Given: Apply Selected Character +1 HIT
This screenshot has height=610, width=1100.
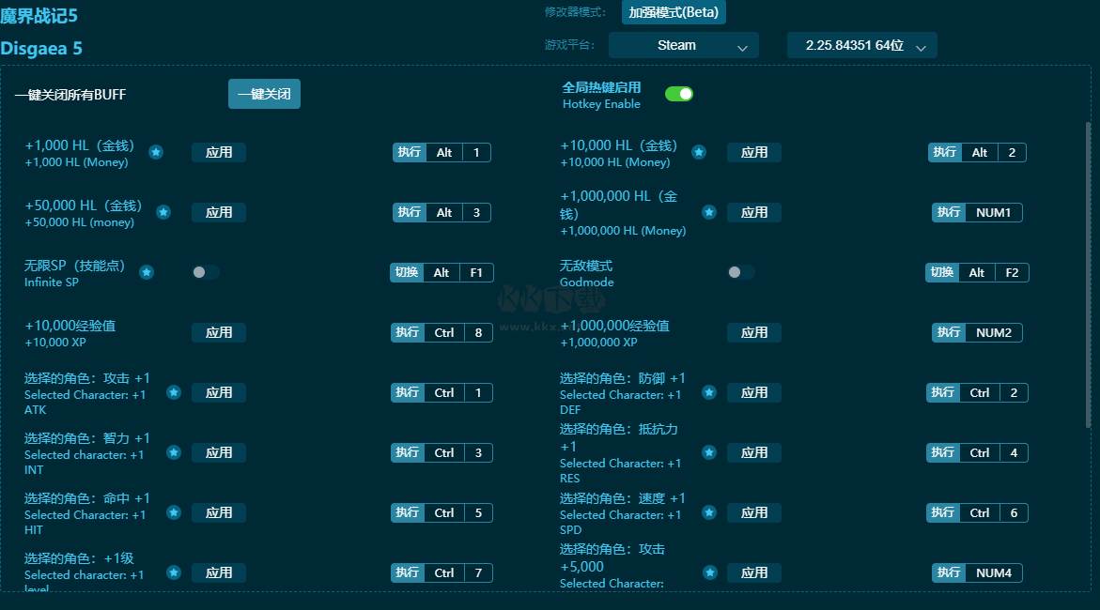Looking at the screenshot, I should coord(219,512).
